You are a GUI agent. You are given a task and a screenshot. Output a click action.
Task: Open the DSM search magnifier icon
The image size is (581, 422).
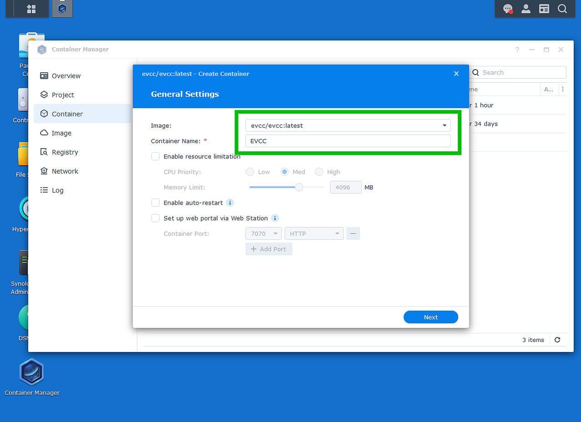[x=562, y=9]
